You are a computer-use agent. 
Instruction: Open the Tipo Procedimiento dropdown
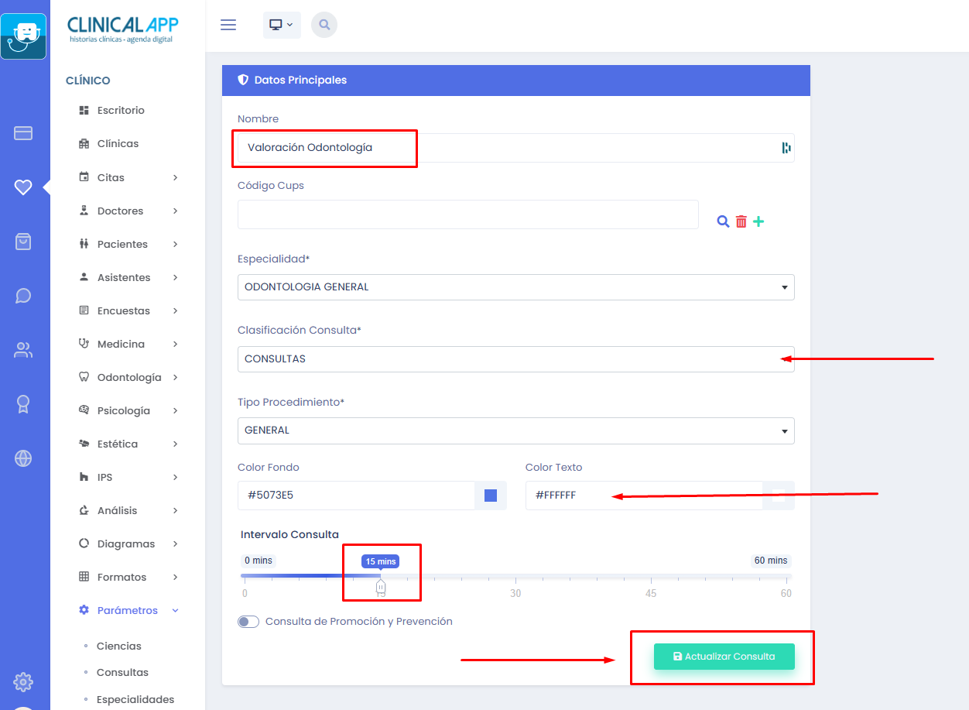click(515, 430)
